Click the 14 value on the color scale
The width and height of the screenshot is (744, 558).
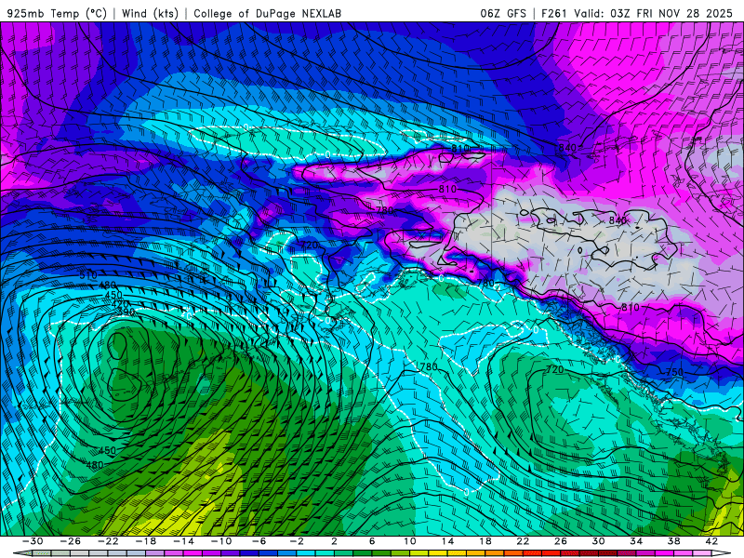[447, 541]
